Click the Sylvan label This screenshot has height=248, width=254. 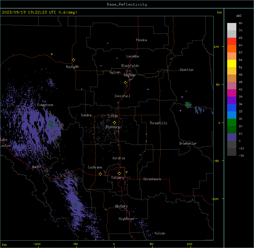(x=115, y=72)
